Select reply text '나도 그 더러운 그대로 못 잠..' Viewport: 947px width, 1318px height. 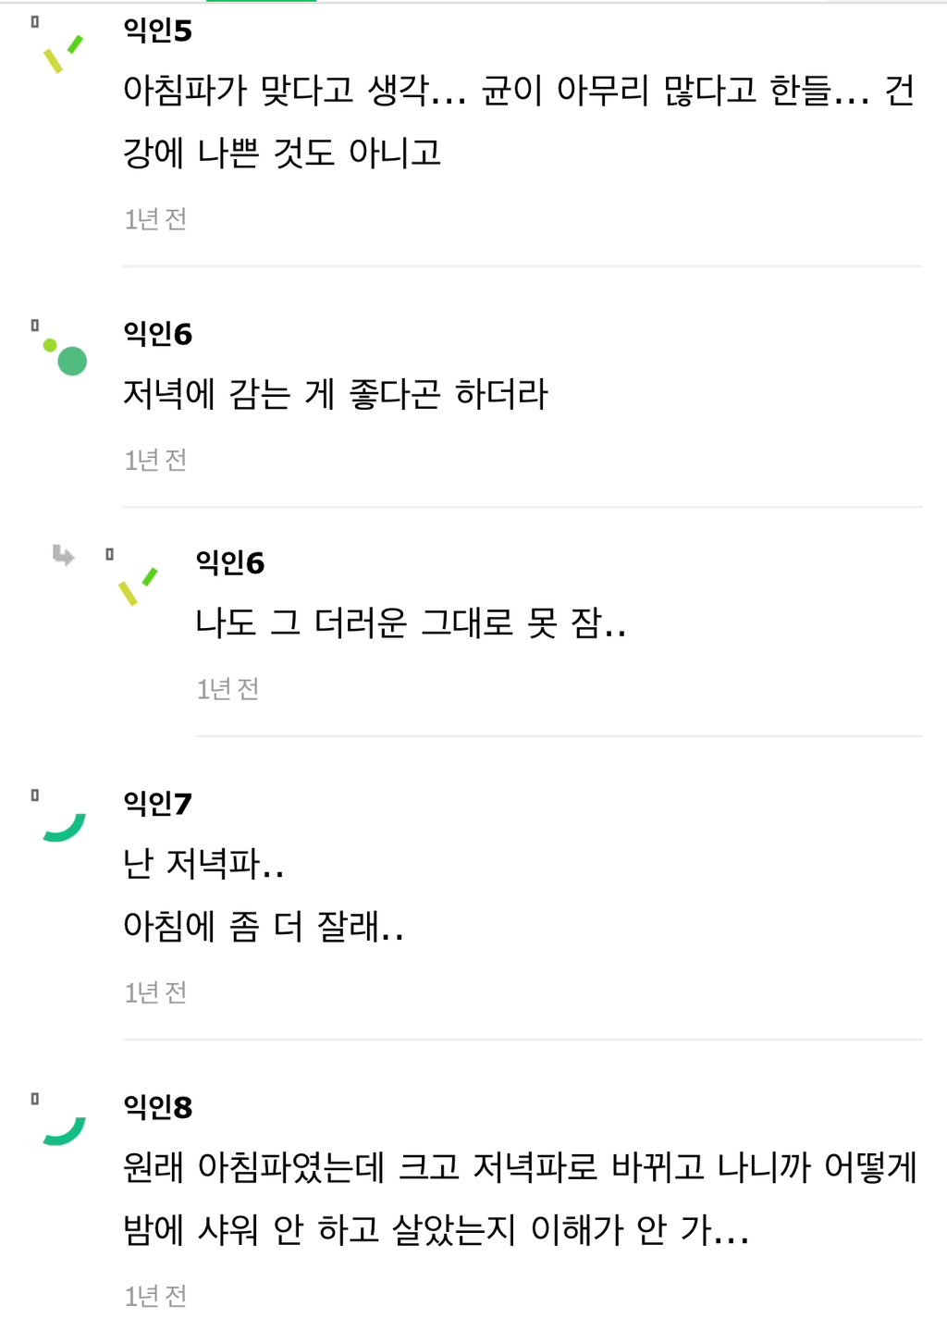pos(411,622)
